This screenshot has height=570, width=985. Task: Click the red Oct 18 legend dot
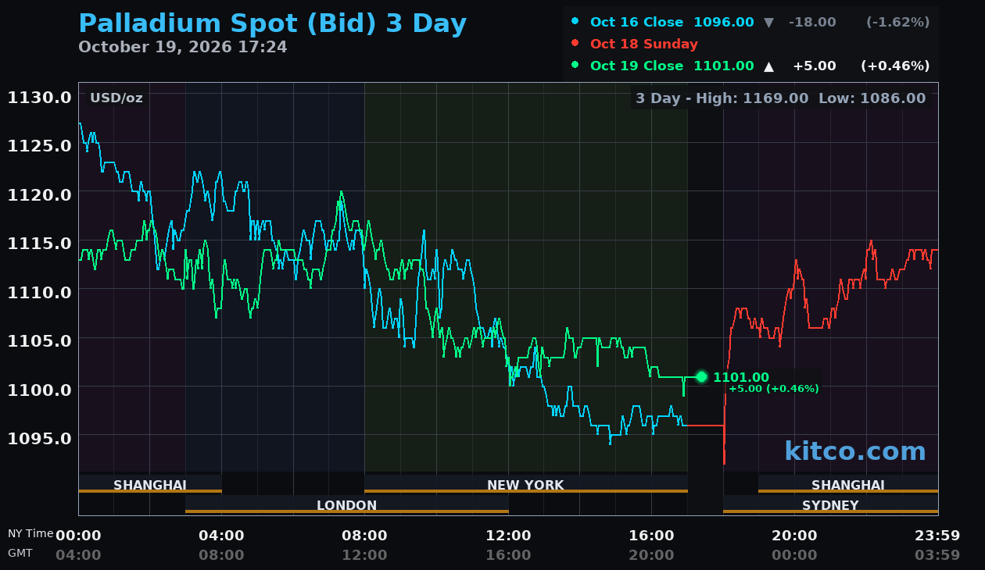[x=575, y=43]
